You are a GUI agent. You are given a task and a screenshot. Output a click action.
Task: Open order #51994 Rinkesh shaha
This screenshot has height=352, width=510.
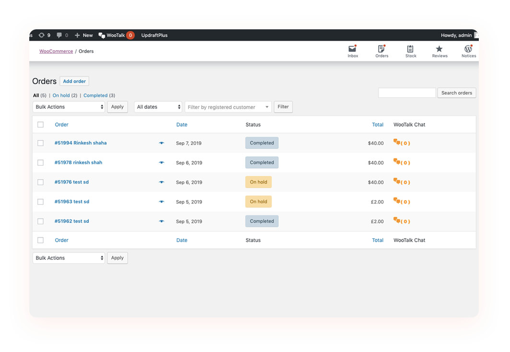click(x=80, y=143)
